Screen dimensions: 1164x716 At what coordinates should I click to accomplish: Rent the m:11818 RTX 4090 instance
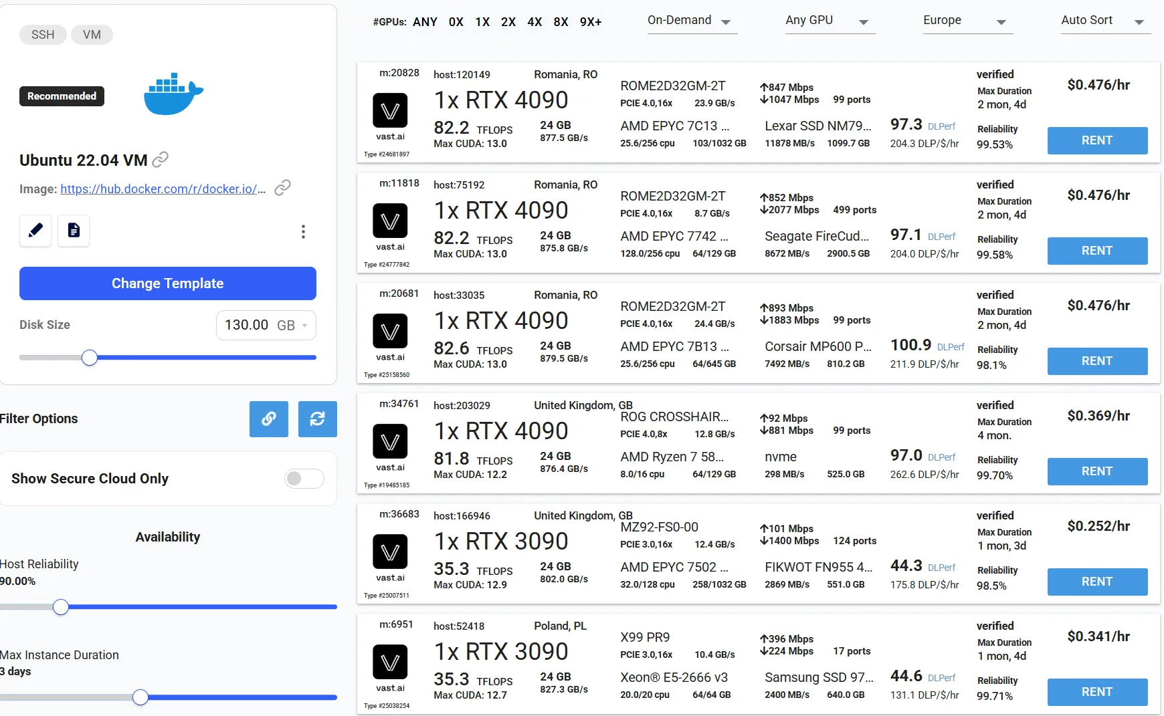point(1097,251)
